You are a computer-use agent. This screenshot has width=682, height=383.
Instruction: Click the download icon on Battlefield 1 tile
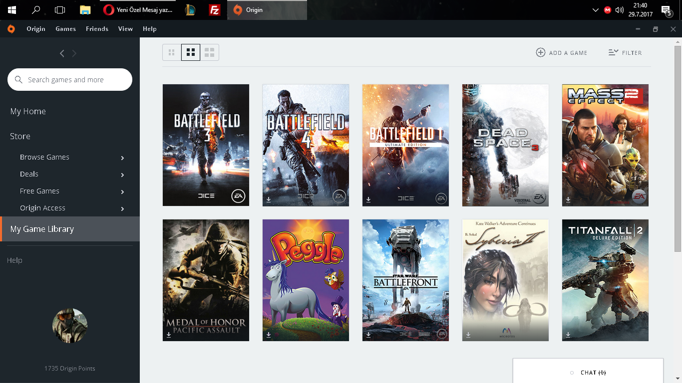(x=368, y=199)
